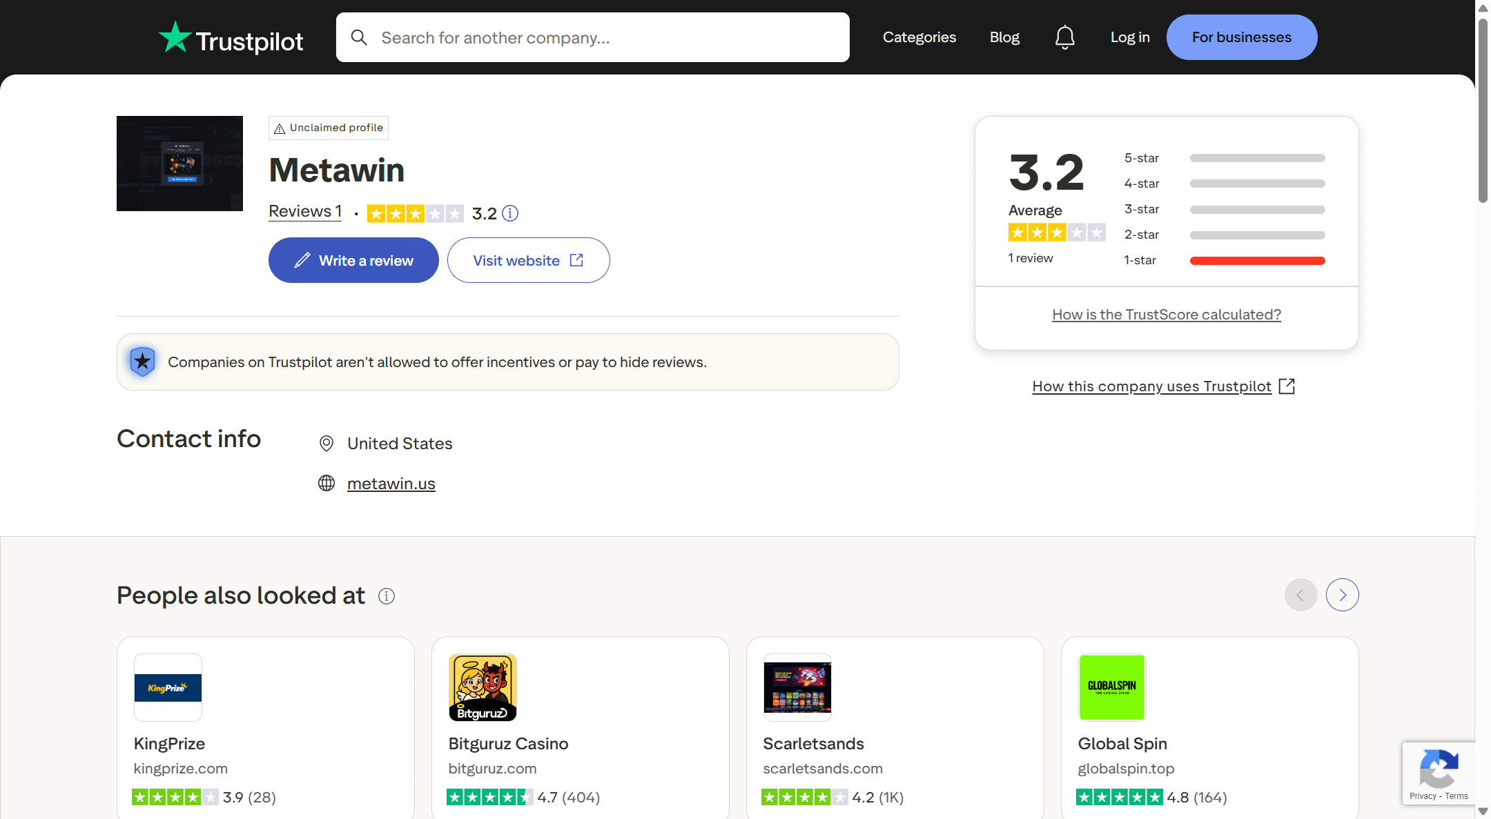The image size is (1491, 819).
Task: Open the Blog page
Action: click(1004, 37)
